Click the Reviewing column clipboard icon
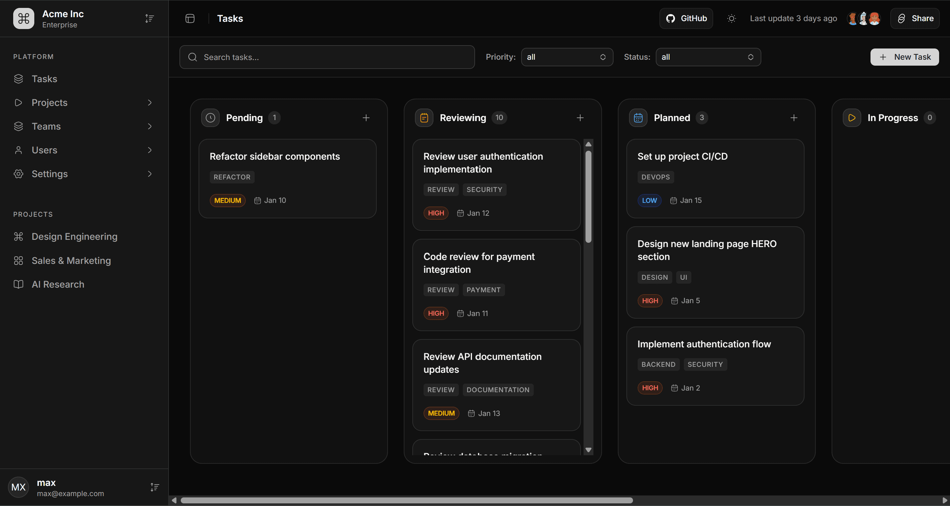This screenshot has height=506, width=950. pyautogui.click(x=424, y=118)
